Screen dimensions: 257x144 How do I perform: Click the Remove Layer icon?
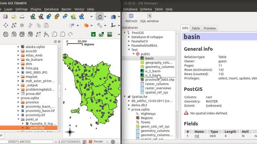[82, 16]
